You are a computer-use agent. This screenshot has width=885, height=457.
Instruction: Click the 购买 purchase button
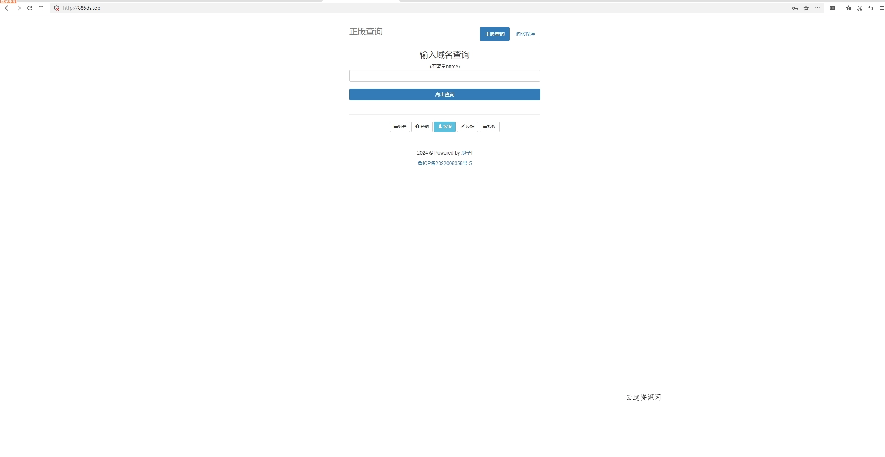tap(399, 127)
